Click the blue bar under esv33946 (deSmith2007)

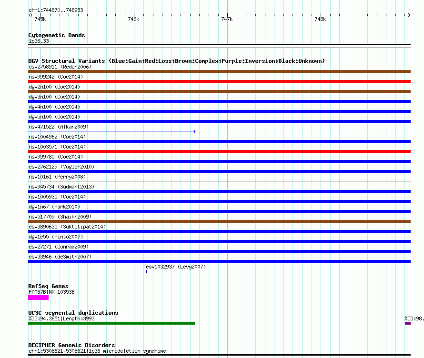[x=219, y=261]
